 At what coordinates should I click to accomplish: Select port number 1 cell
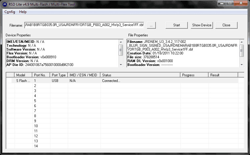(x=41, y=81)
